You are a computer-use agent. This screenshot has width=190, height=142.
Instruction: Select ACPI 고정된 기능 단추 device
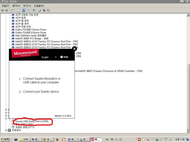pos(27,15)
